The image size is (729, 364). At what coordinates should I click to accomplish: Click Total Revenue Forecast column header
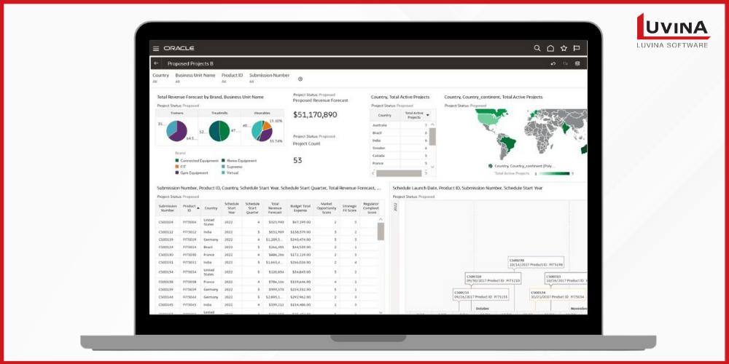click(x=275, y=208)
